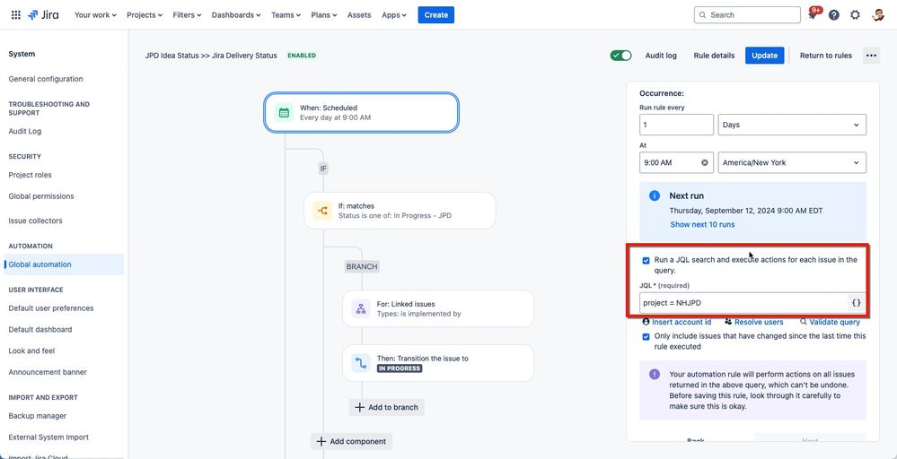Screen dimensions: 897x459
Task: Open Rule details
Action: click(714, 56)
